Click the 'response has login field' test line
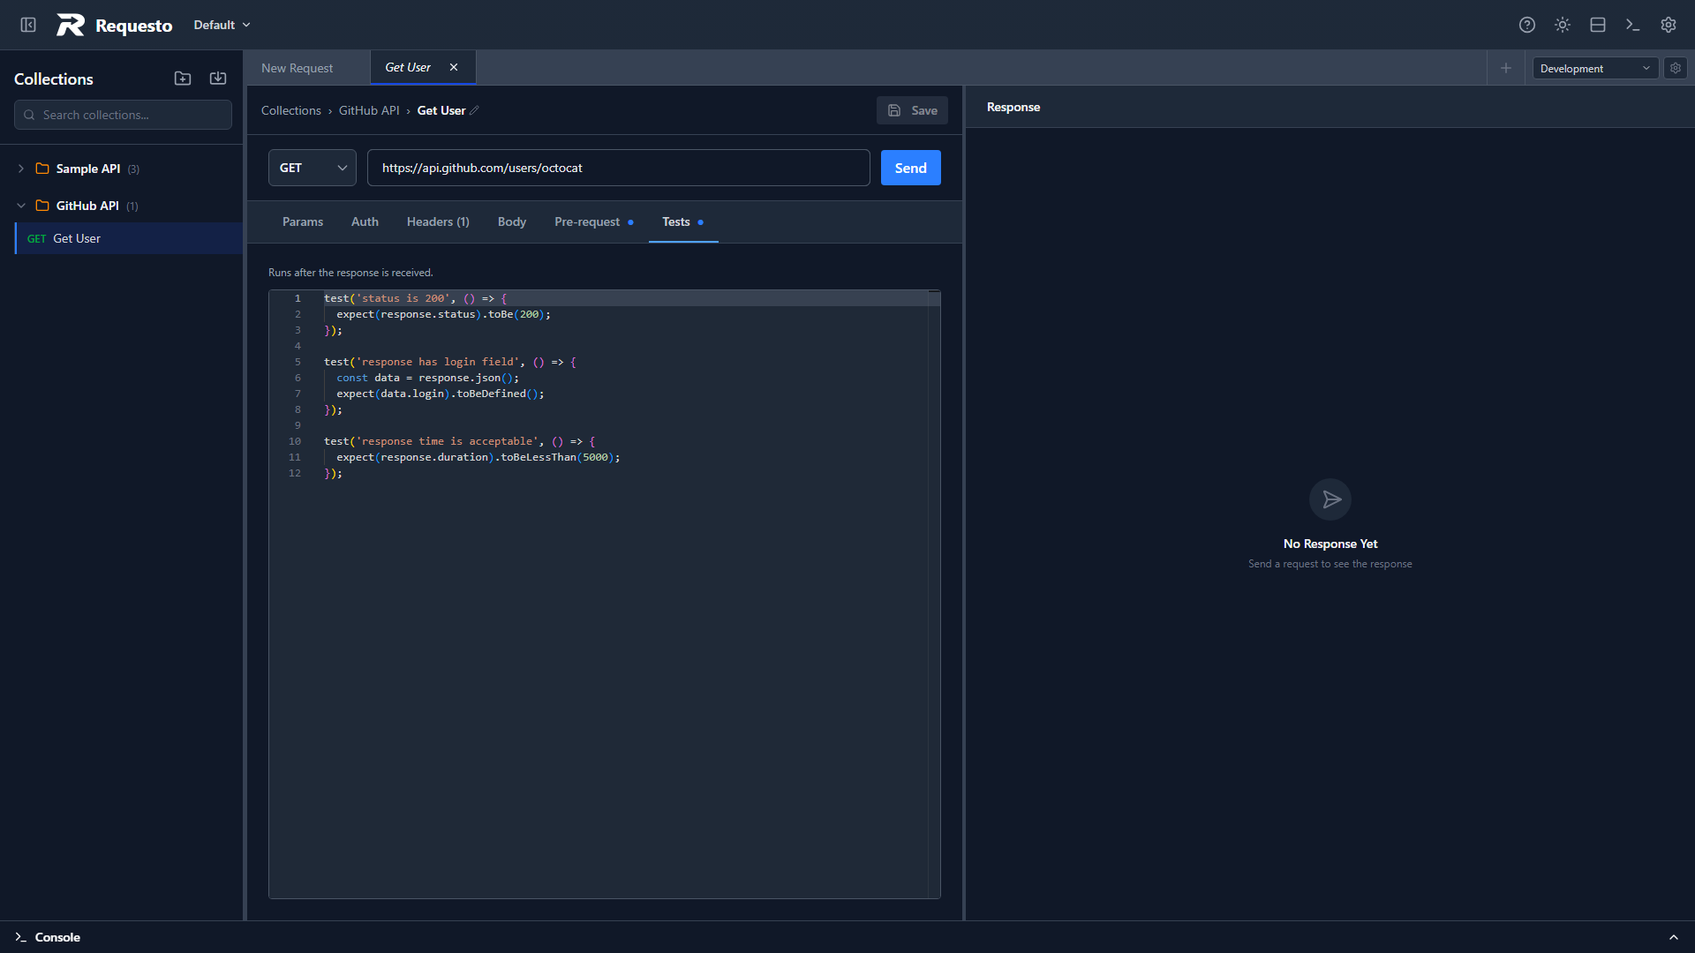This screenshot has width=1695, height=953. pyautogui.click(x=450, y=362)
